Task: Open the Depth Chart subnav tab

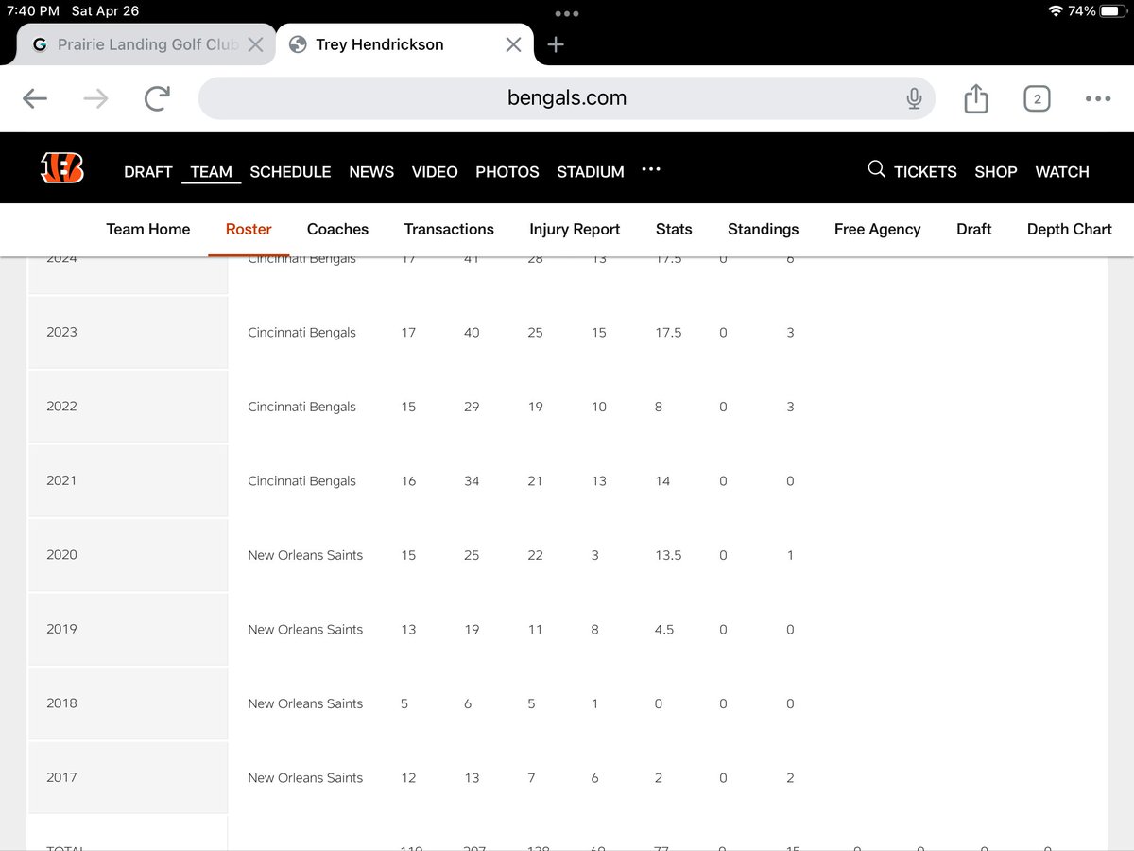Action: coord(1070,229)
